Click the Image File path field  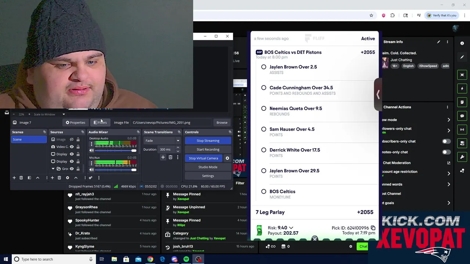pyautogui.click(x=171, y=122)
